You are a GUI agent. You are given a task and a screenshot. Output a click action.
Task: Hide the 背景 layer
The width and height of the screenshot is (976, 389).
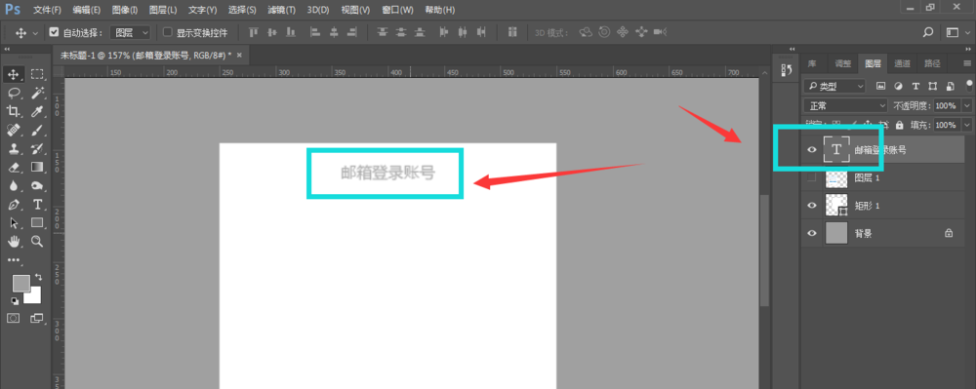click(812, 234)
